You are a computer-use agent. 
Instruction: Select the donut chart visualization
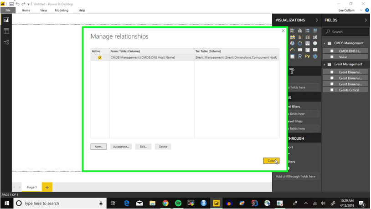[x=300, y=43]
